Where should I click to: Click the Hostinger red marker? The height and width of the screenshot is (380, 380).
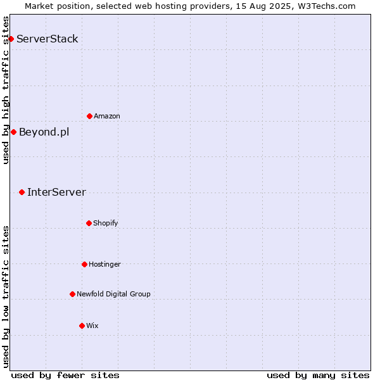pos(84,264)
